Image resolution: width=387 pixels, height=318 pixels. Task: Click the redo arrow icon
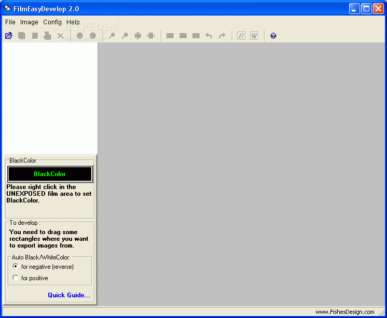[222, 36]
